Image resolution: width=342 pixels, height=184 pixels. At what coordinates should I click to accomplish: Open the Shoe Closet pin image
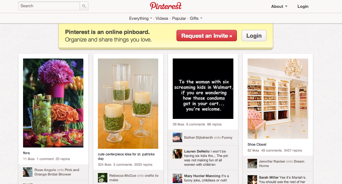click(x=278, y=99)
